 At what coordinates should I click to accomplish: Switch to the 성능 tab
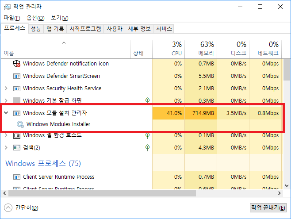36,29
